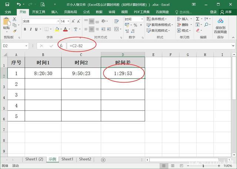The height and width of the screenshot is (169, 237).
Task: Switch to 页面布局 ribbon tab
Action: 70,12
